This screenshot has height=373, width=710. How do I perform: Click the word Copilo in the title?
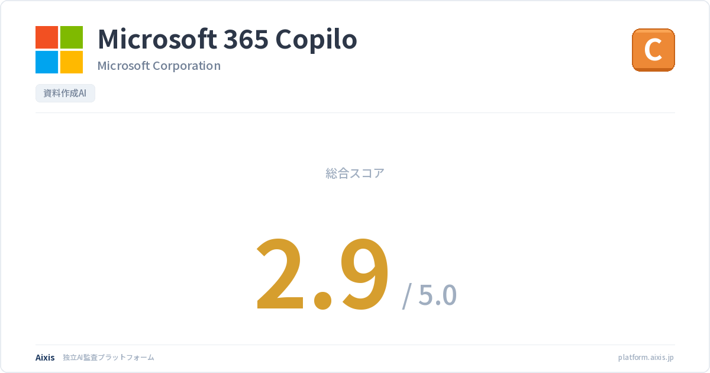point(317,40)
